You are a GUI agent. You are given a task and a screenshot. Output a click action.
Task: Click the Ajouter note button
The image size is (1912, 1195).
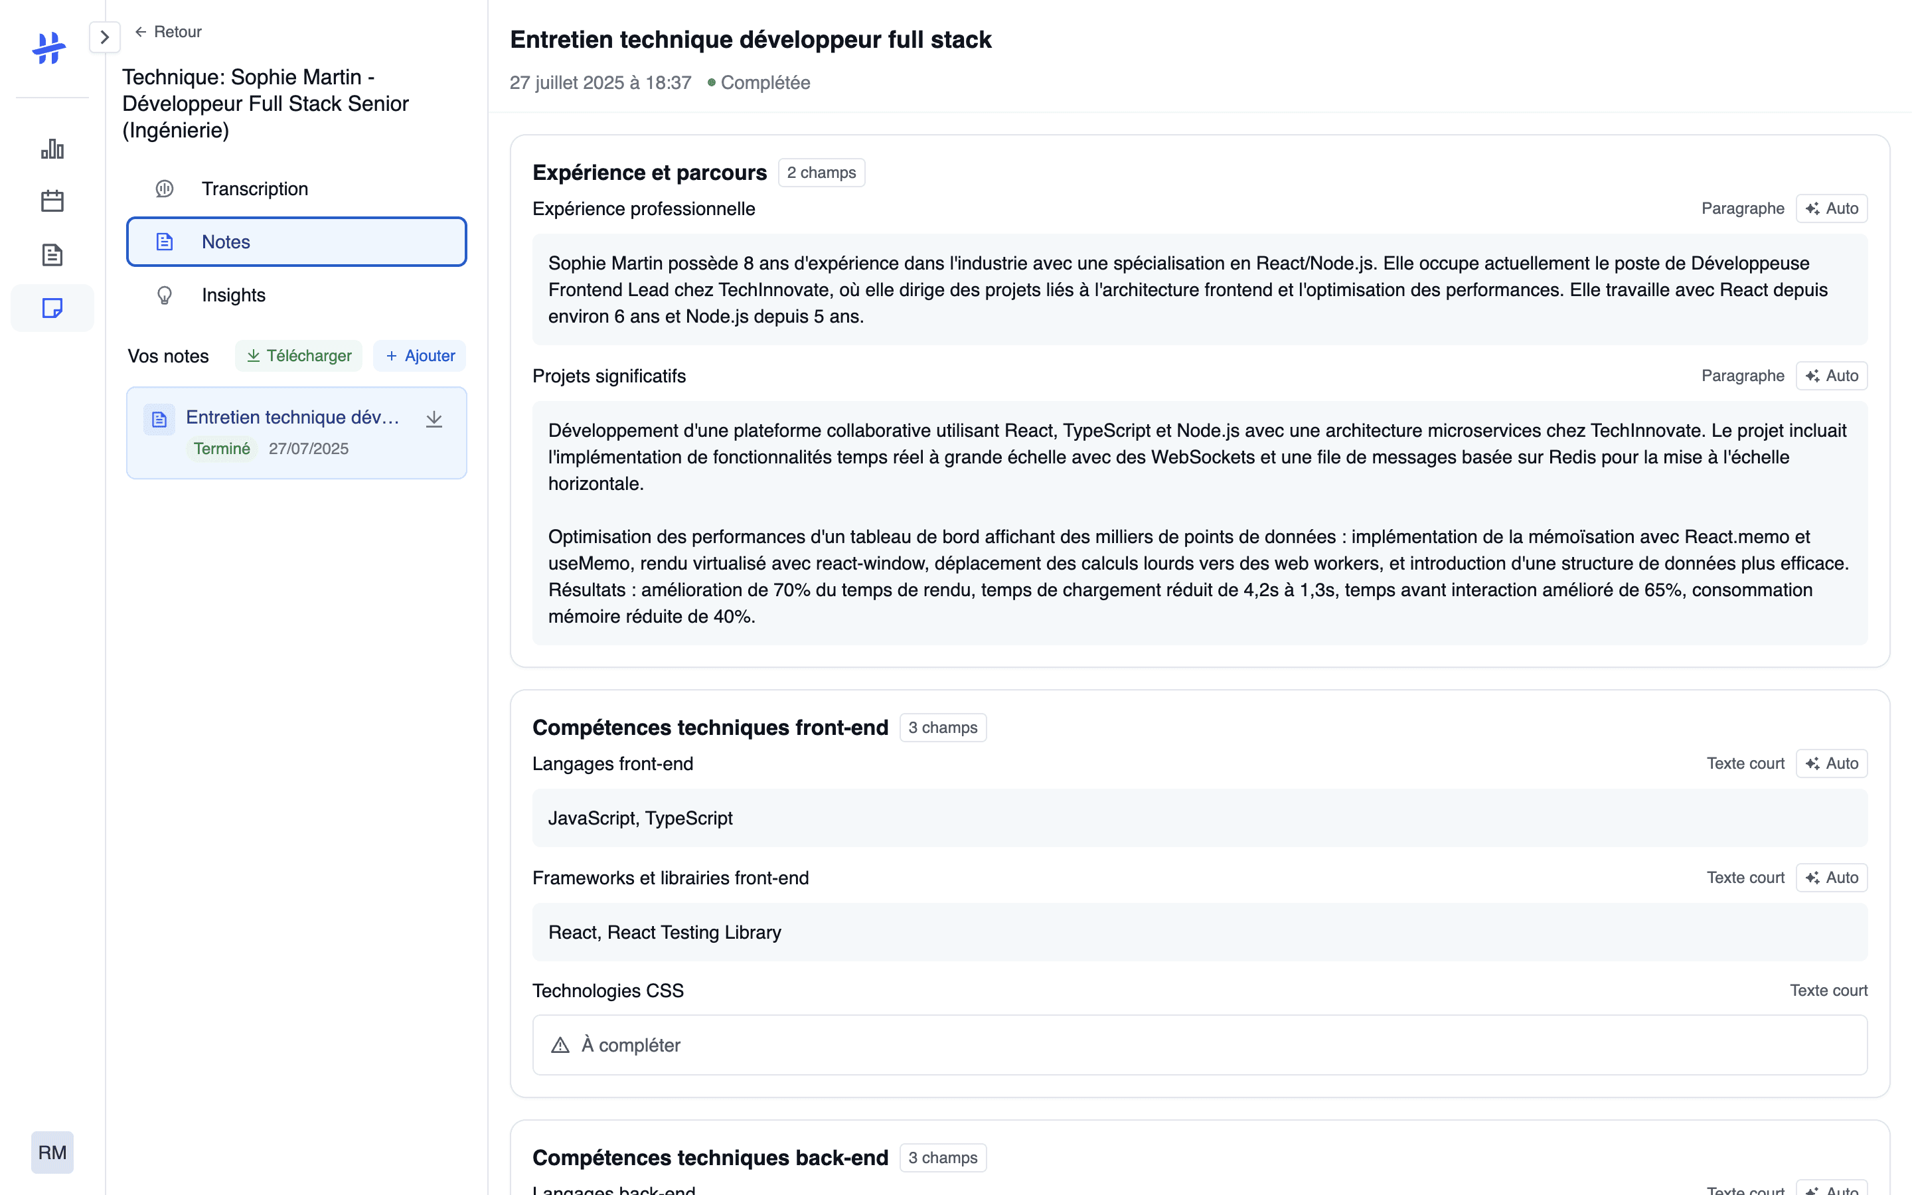[x=420, y=356]
